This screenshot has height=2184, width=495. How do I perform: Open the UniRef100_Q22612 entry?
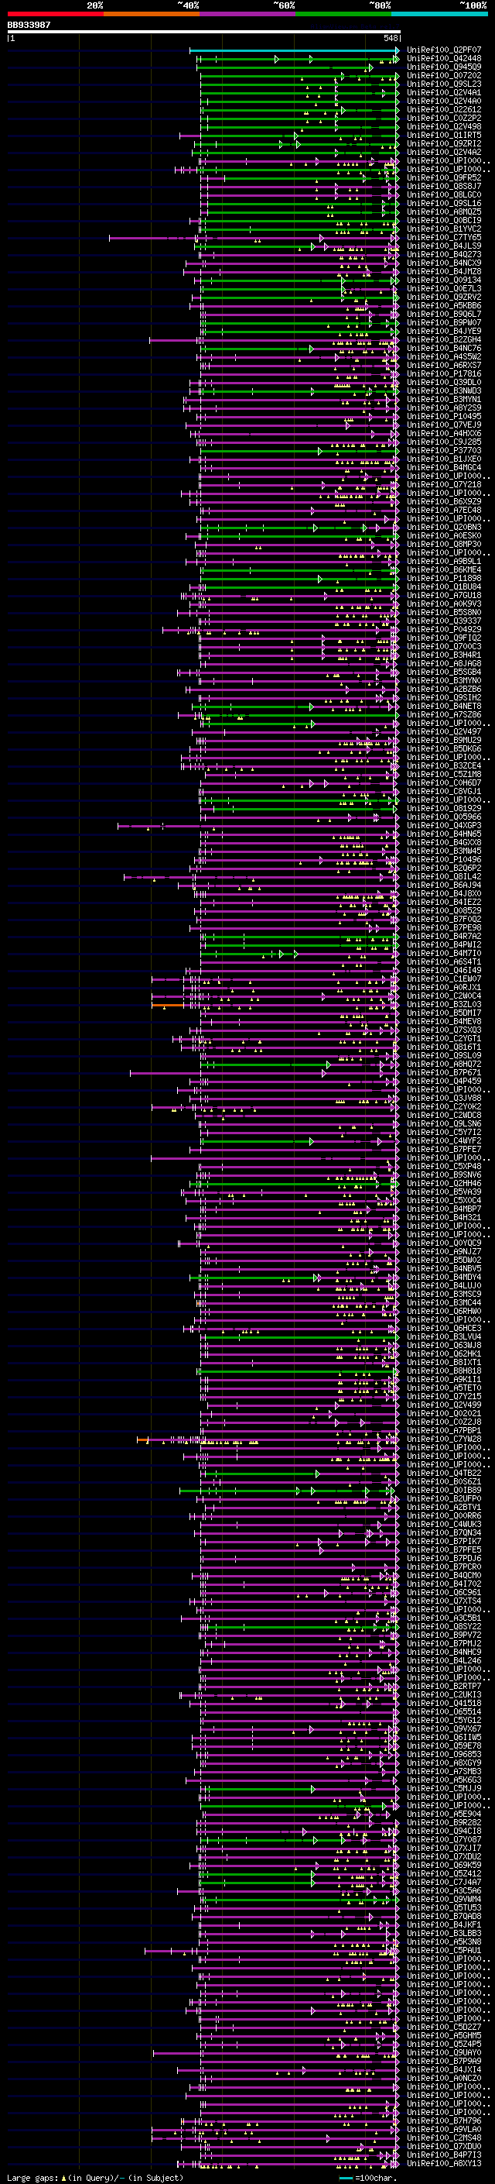click(444, 109)
